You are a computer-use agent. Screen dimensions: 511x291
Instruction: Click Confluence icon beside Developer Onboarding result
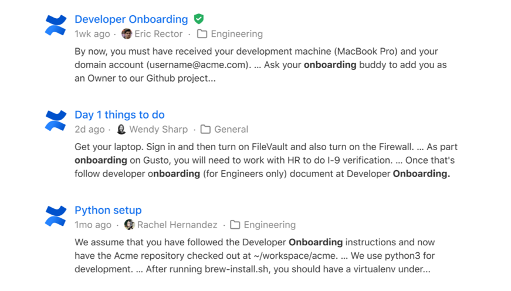pyautogui.click(x=56, y=25)
